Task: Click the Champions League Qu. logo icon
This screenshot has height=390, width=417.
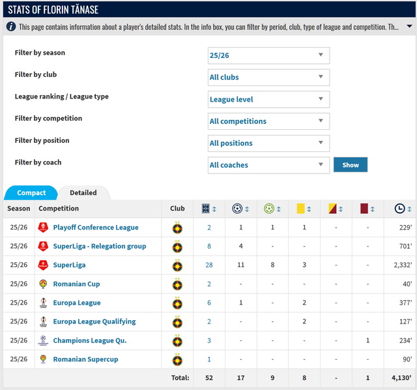Action: (x=43, y=340)
